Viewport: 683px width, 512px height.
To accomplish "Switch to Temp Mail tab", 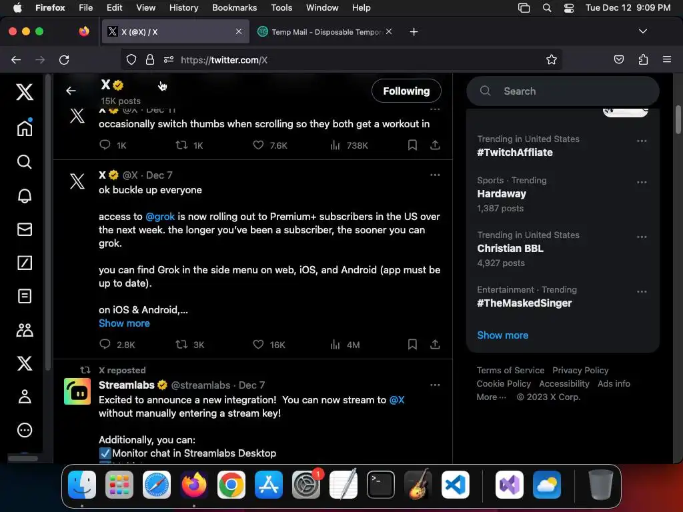I will point(325,32).
